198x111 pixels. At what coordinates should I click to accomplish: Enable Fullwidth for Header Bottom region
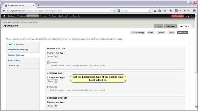48,62
